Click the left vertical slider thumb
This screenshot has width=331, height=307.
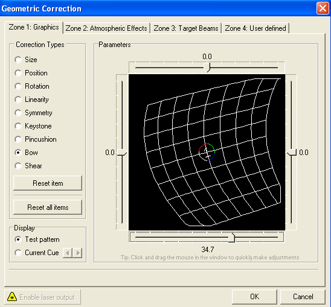coord(122,153)
